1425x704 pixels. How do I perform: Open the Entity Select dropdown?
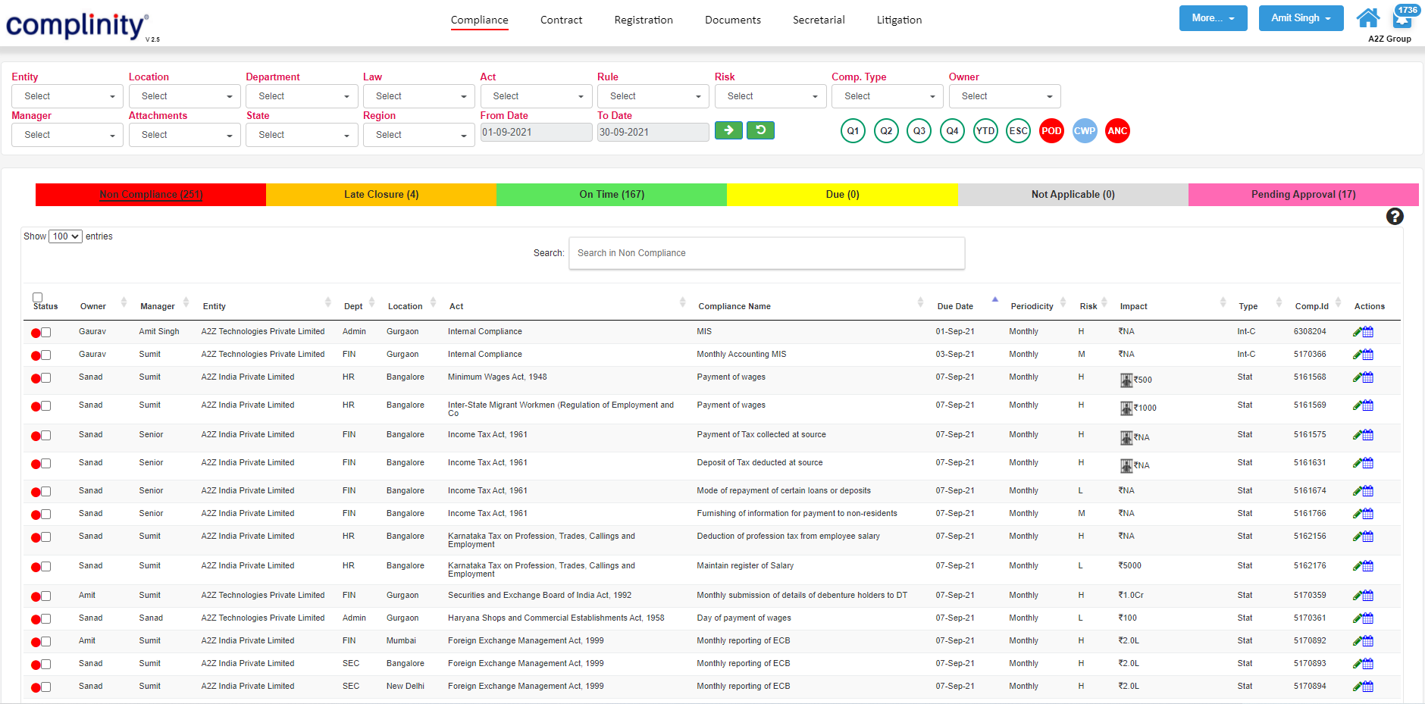pos(67,95)
